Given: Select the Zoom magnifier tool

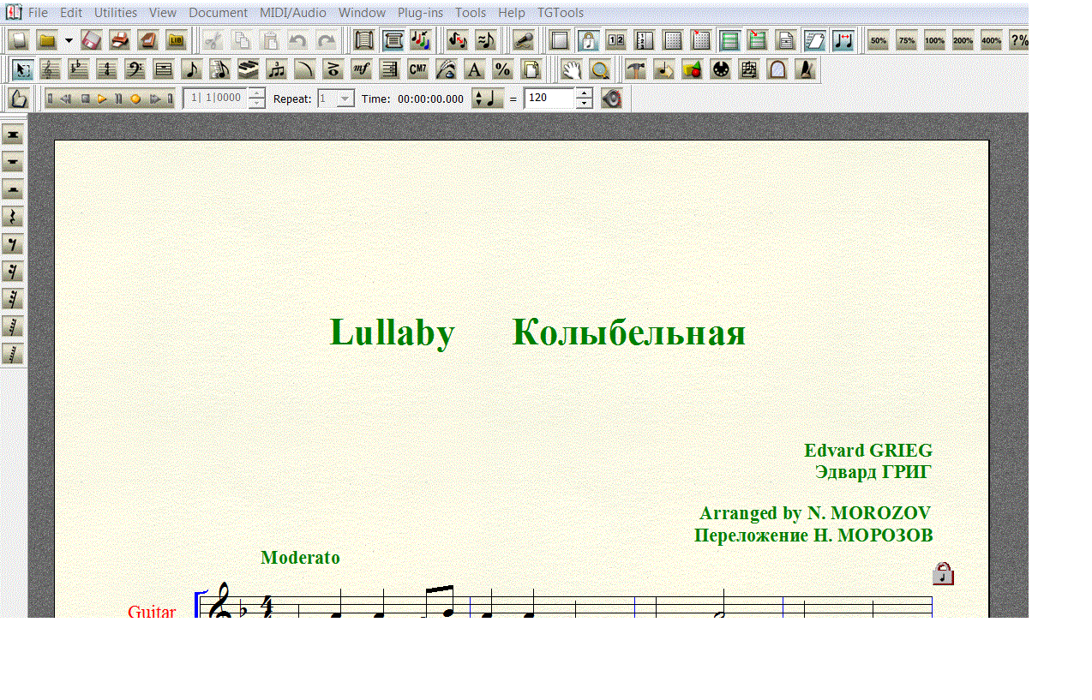Looking at the screenshot, I should (x=600, y=69).
